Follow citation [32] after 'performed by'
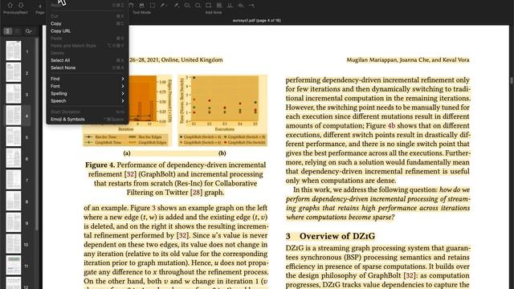Screen dimensions: 514x289 point(182,235)
